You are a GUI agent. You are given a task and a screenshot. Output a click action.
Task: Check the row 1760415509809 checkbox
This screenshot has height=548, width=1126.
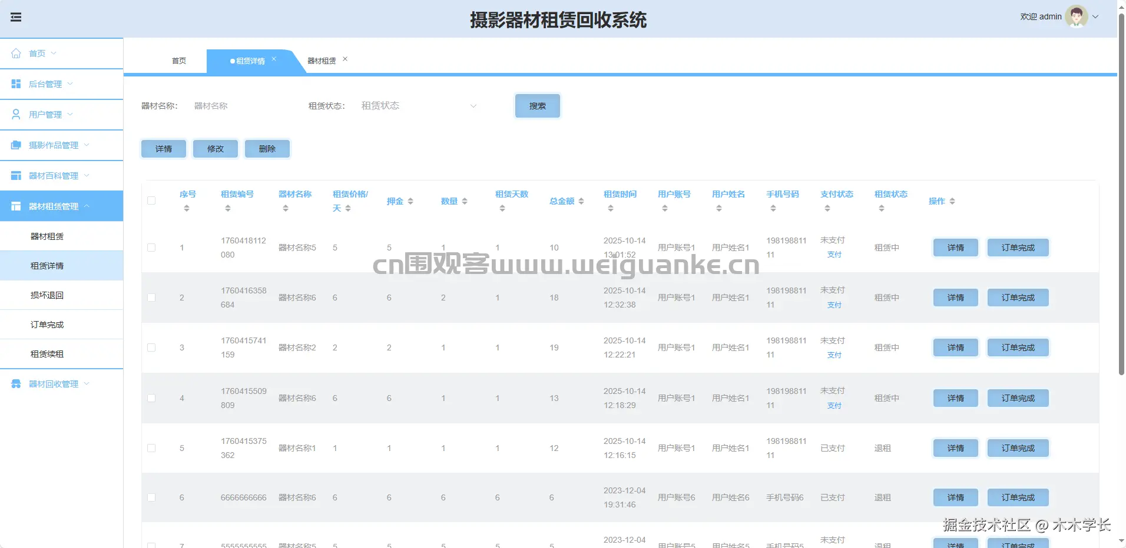click(x=151, y=398)
